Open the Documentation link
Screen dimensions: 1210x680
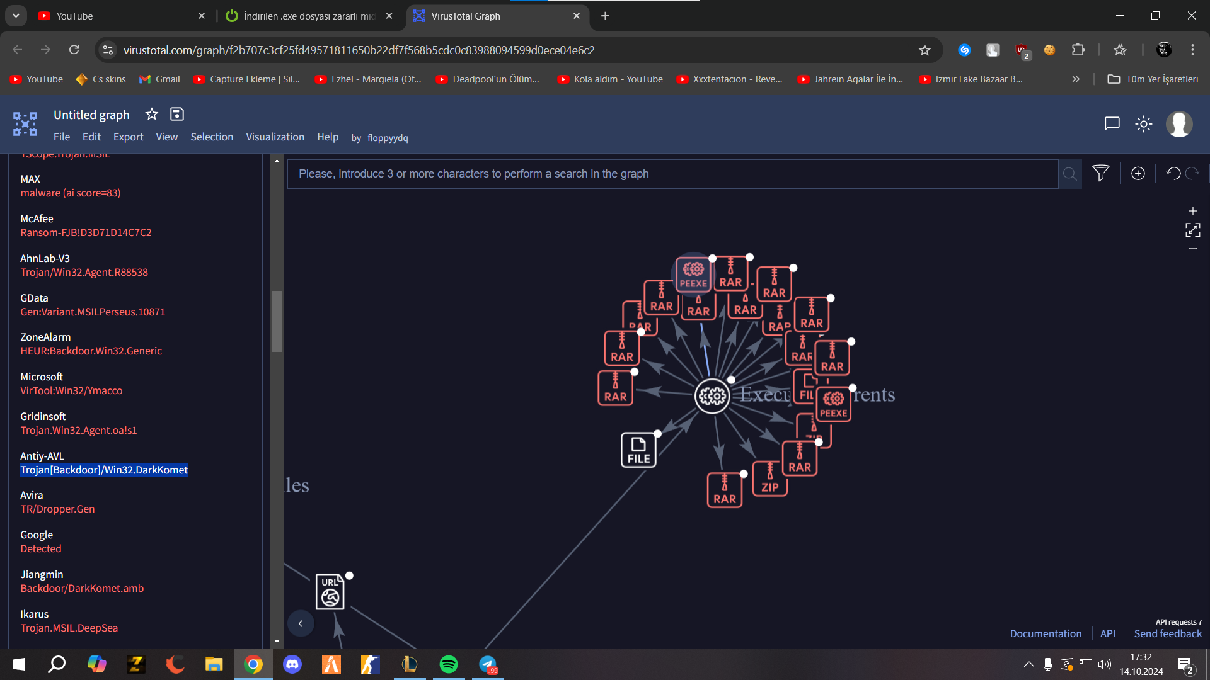pyautogui.click(x=1046, y=633)
